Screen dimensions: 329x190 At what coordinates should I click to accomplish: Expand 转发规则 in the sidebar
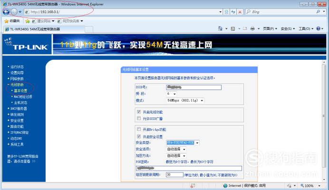coord(17,115)
